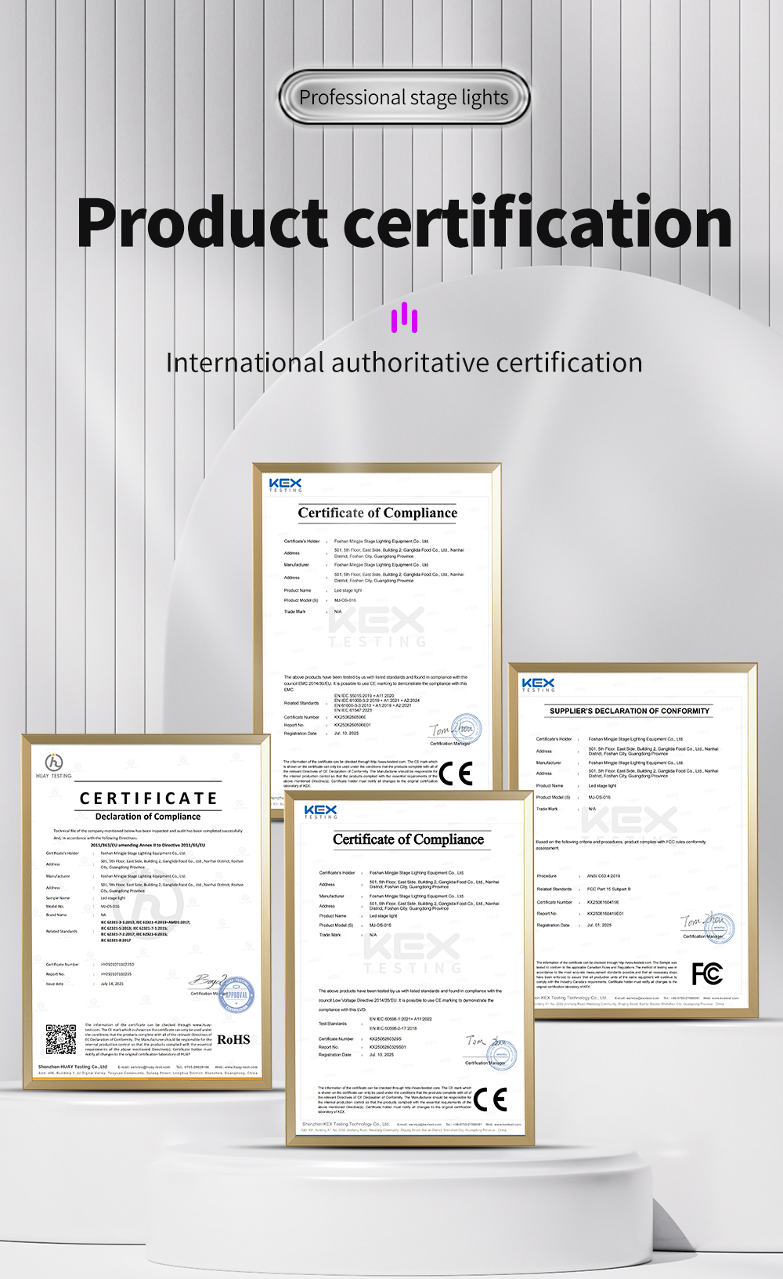
Task: Click "Certificate of Compliance" title on Low Voltage certificate
Action: tap(409, 839)
